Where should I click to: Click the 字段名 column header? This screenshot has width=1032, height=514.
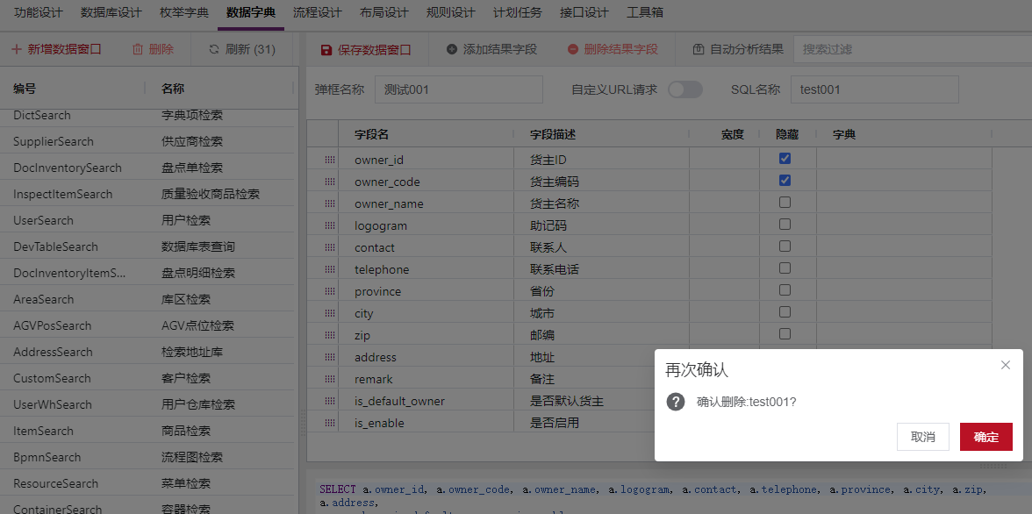371,134
